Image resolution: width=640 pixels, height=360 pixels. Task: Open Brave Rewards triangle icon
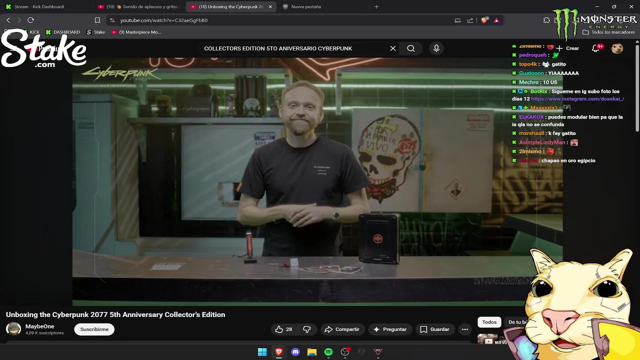pyautogui.click(x=496, y=20)
